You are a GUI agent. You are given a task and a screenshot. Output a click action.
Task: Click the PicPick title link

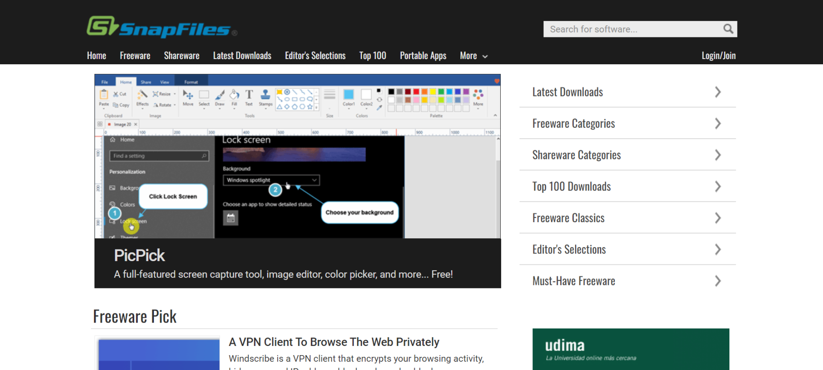pyautogui.click(x=139, y=256)
